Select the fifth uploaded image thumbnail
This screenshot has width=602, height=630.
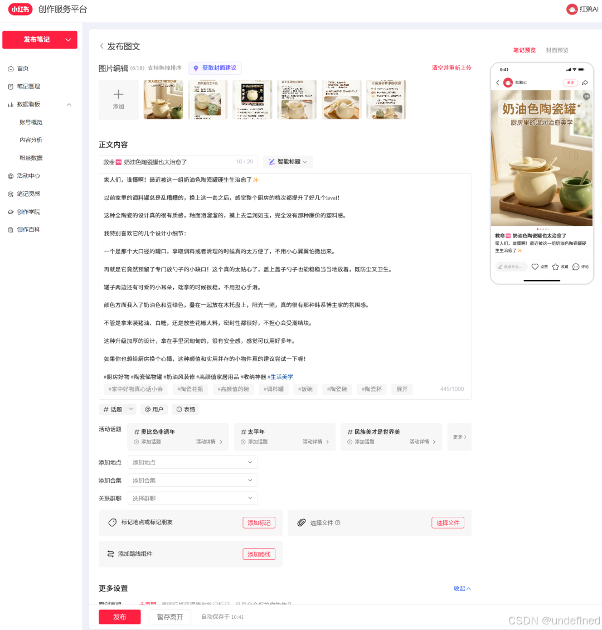tap(341, 99)
